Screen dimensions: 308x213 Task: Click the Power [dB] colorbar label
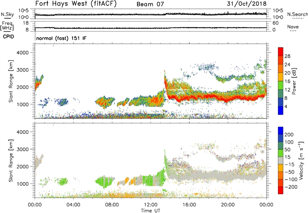coord(294,82)
